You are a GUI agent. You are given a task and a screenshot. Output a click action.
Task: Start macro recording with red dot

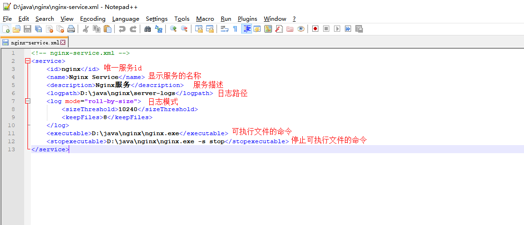[x=315, y=29]
